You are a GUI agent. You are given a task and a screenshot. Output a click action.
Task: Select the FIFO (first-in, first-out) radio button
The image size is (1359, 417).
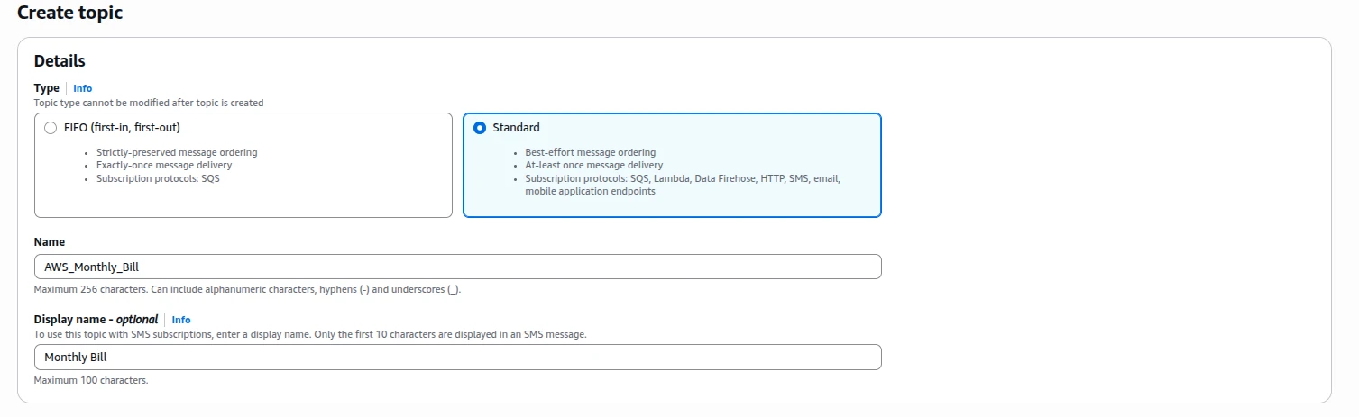[51, 128]
